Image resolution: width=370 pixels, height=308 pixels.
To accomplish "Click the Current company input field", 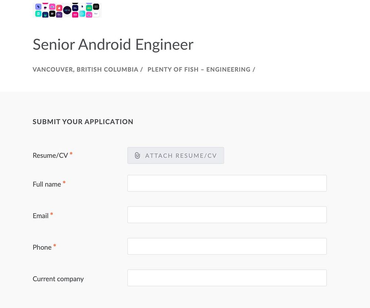I will pyautogui.click(x=227, y=278).
